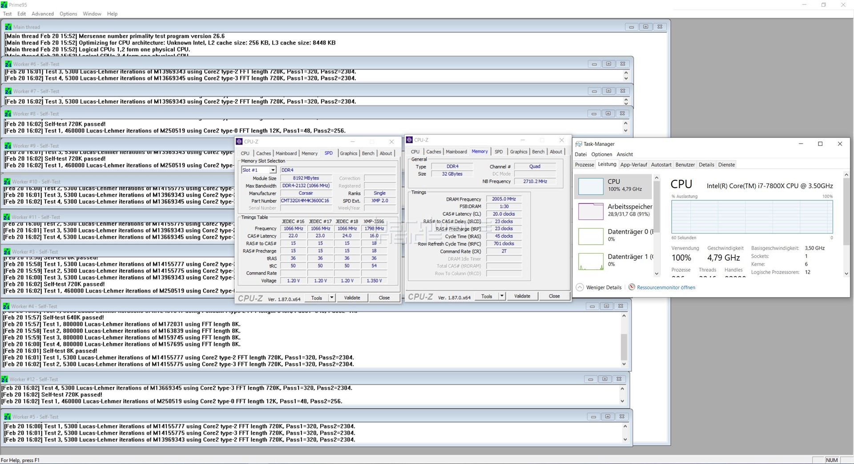Click the Task-Manager title bar icon
The image size is (854, 464).
[579, 144]
